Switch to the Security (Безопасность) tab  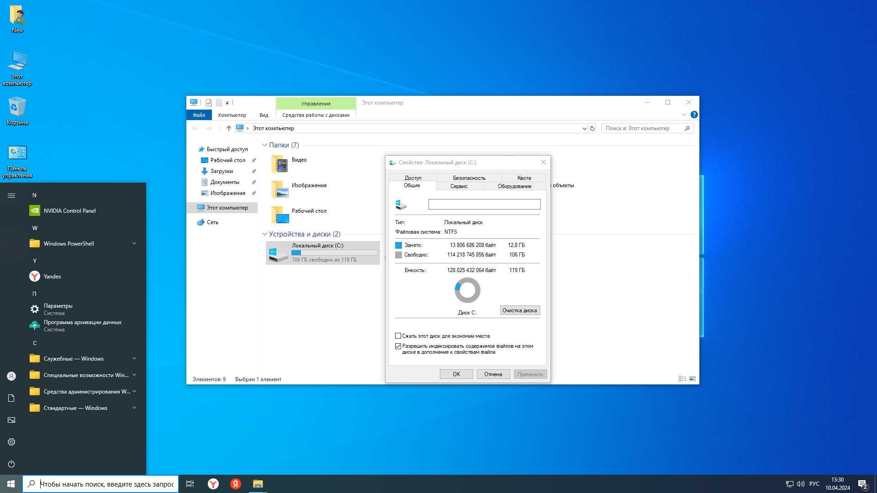point(469,178)
